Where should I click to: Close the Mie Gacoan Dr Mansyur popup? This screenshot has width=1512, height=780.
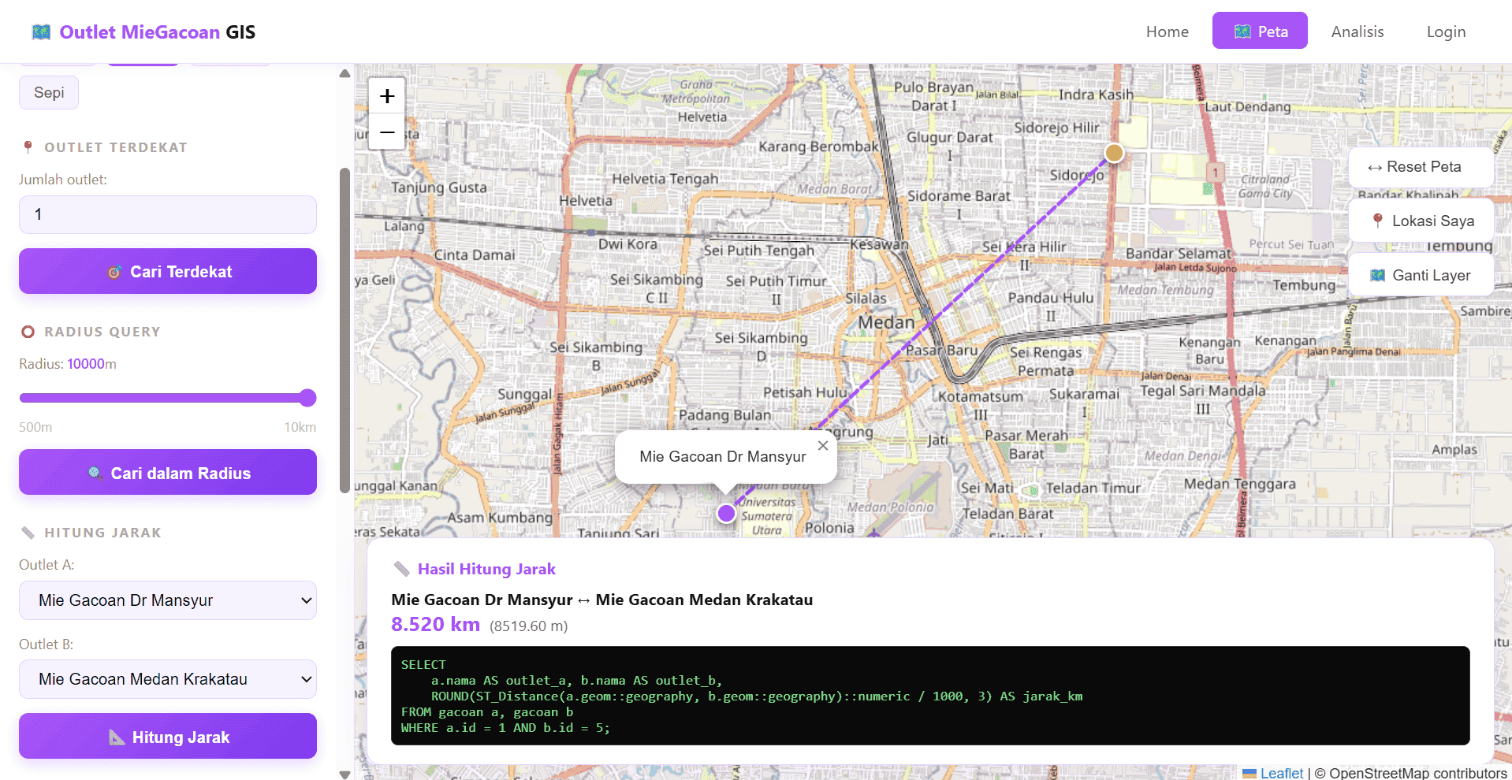pos(823,446)
